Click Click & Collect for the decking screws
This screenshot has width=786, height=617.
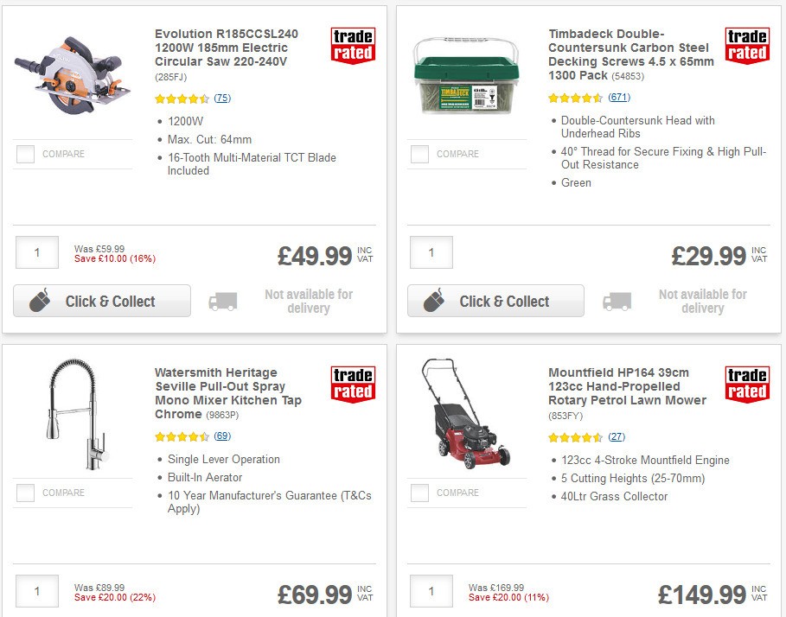click(x=495, y=301)
